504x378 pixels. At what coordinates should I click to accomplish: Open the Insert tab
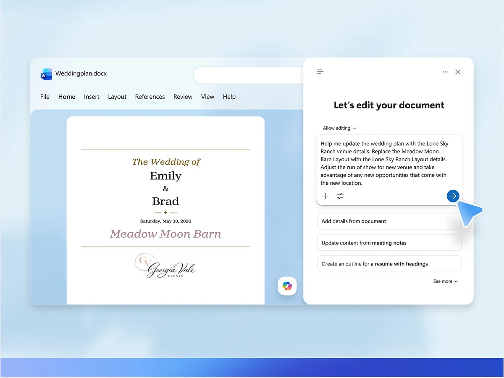point(92,97)
